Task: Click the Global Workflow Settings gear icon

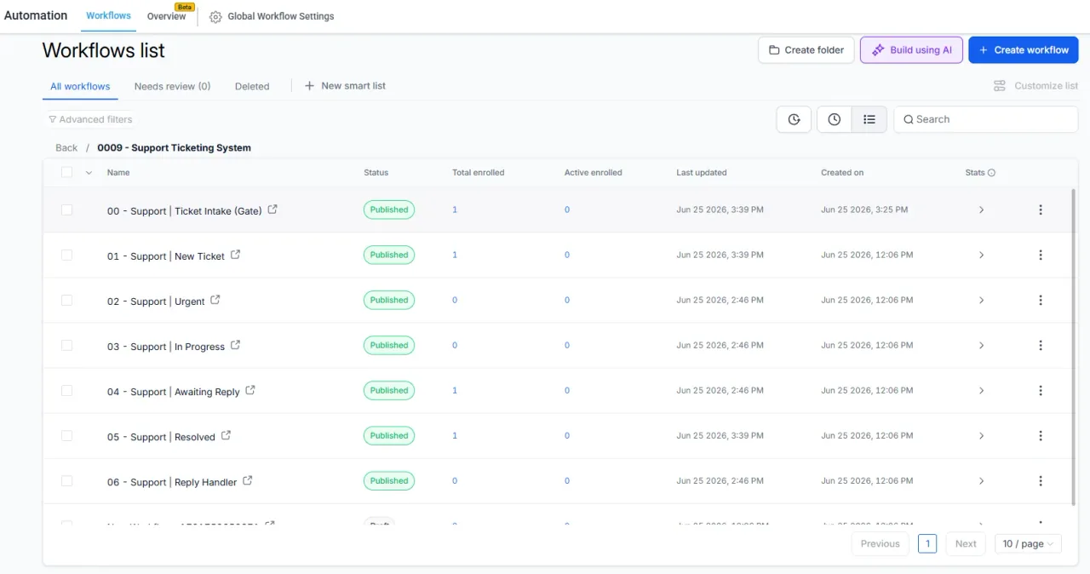Action: [215, 17]
